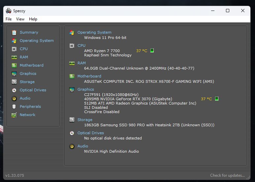This screenshot has width=255, height=182.
Task: Click the RAM heading link in summary
Action: [81, 63]
